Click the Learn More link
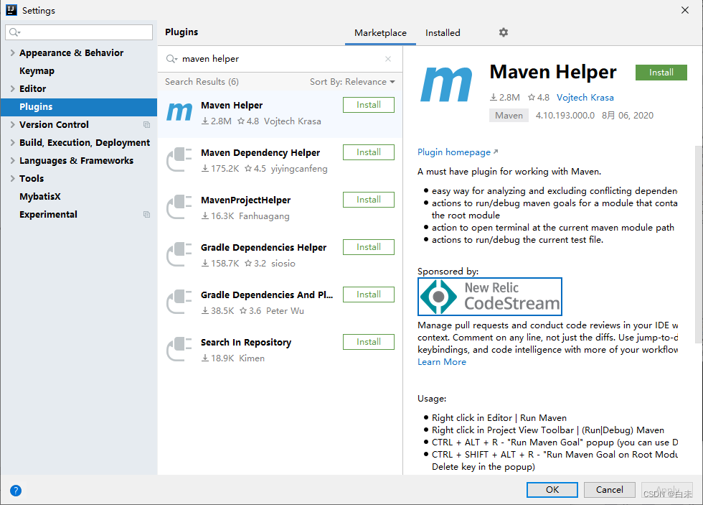This screenshot has width=703, height=505. click(x=442, y=362)
